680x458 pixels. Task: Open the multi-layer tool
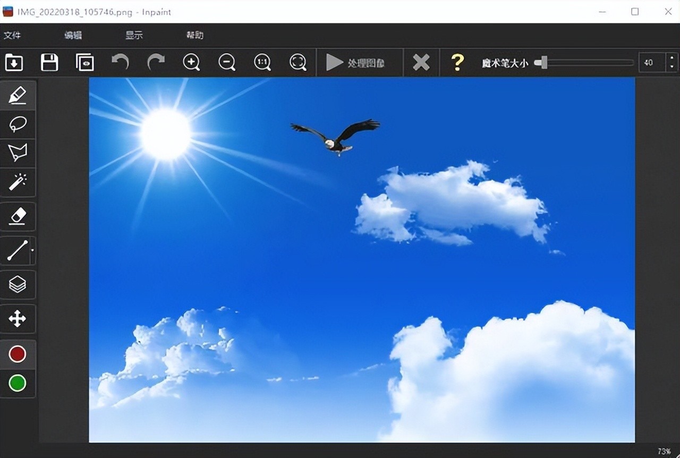pyautogui.click(x=18, y=285)
